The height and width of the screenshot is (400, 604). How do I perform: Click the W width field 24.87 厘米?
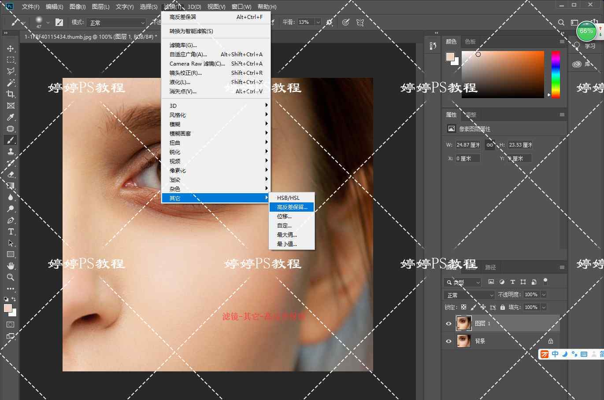468,145
